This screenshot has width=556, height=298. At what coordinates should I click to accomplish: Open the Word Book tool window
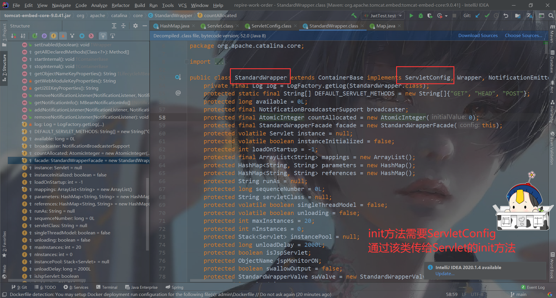point(552,265)
